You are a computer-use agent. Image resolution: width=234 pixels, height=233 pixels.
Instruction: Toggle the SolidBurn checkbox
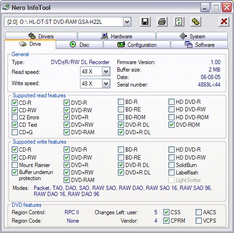[171, 165]
